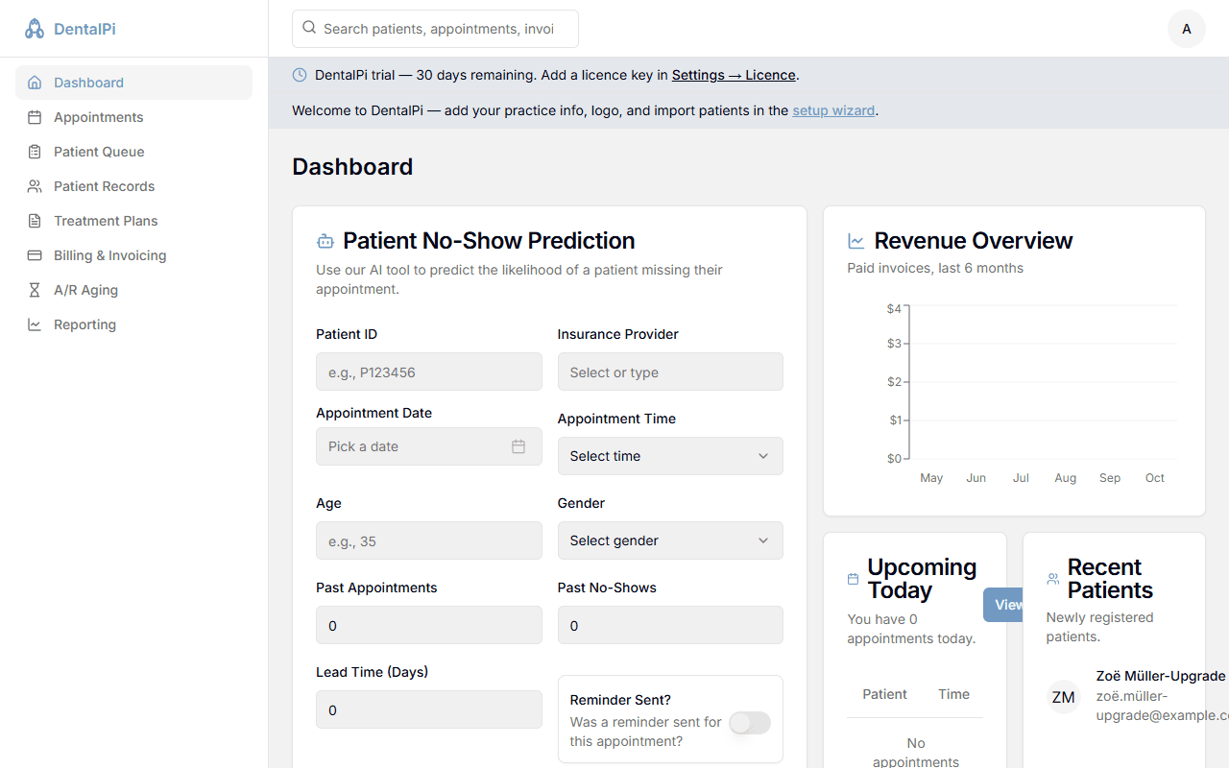Screen dimensions: 1229x768
Task: Click the Patient Records people icon
Action: pyautogui.click(x=35, y=186)
